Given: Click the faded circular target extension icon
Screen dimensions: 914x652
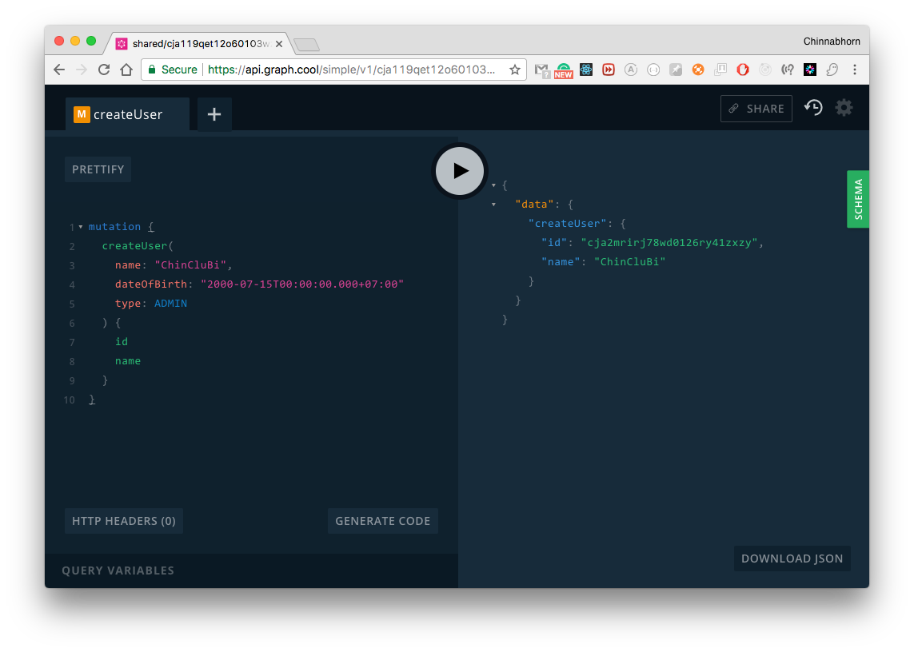Looking at the screenshot, I should (x=765, y=70).
